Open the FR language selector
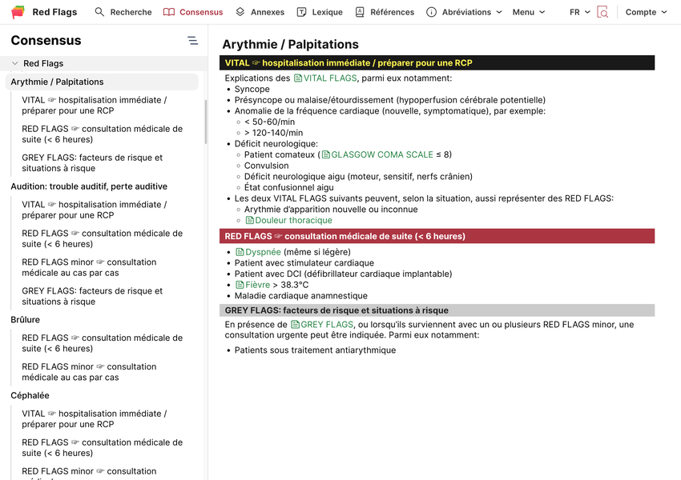The image size is (681, 480). click(579, 12)
